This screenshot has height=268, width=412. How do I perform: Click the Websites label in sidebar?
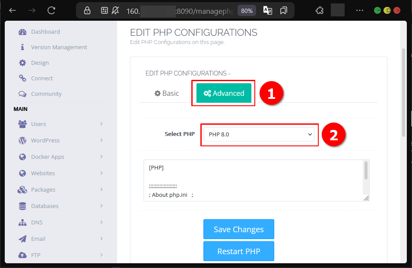point(43,173)
